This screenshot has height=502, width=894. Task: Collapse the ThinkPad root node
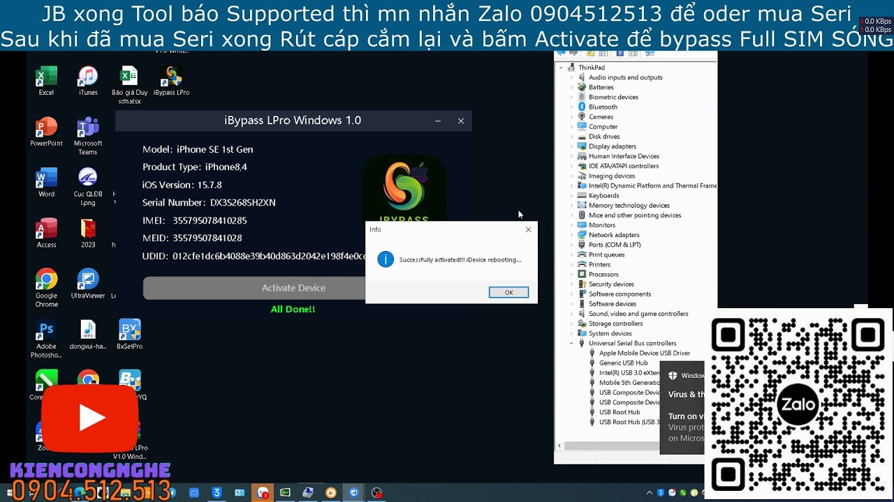click(x=561, y=68)
